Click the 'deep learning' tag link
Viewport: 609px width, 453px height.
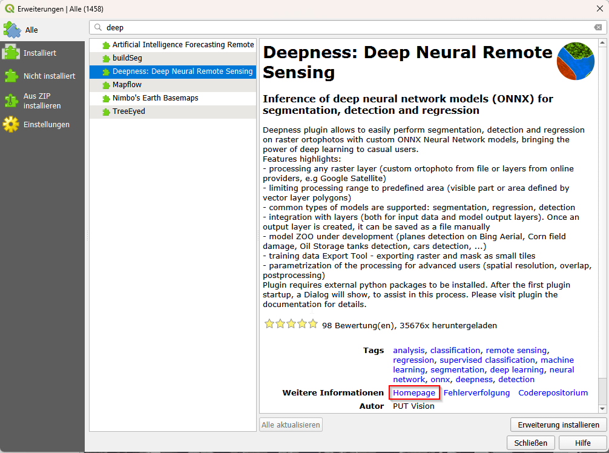click(x=516, y=369)
